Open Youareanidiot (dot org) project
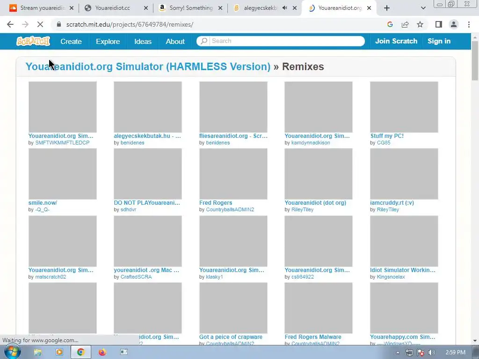Image resolution: width=479 pixels, height=359 pixels. (315, 203)
